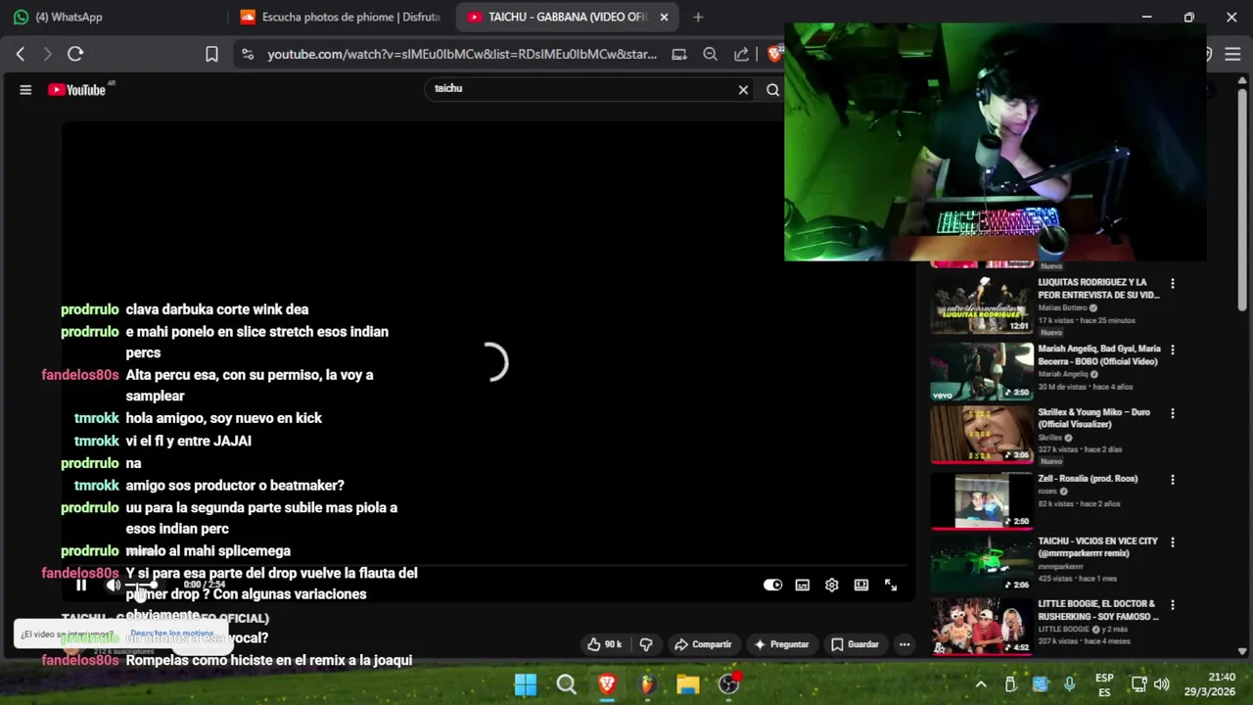Click Brave browser in the taskbar

(x=607, y=684)
